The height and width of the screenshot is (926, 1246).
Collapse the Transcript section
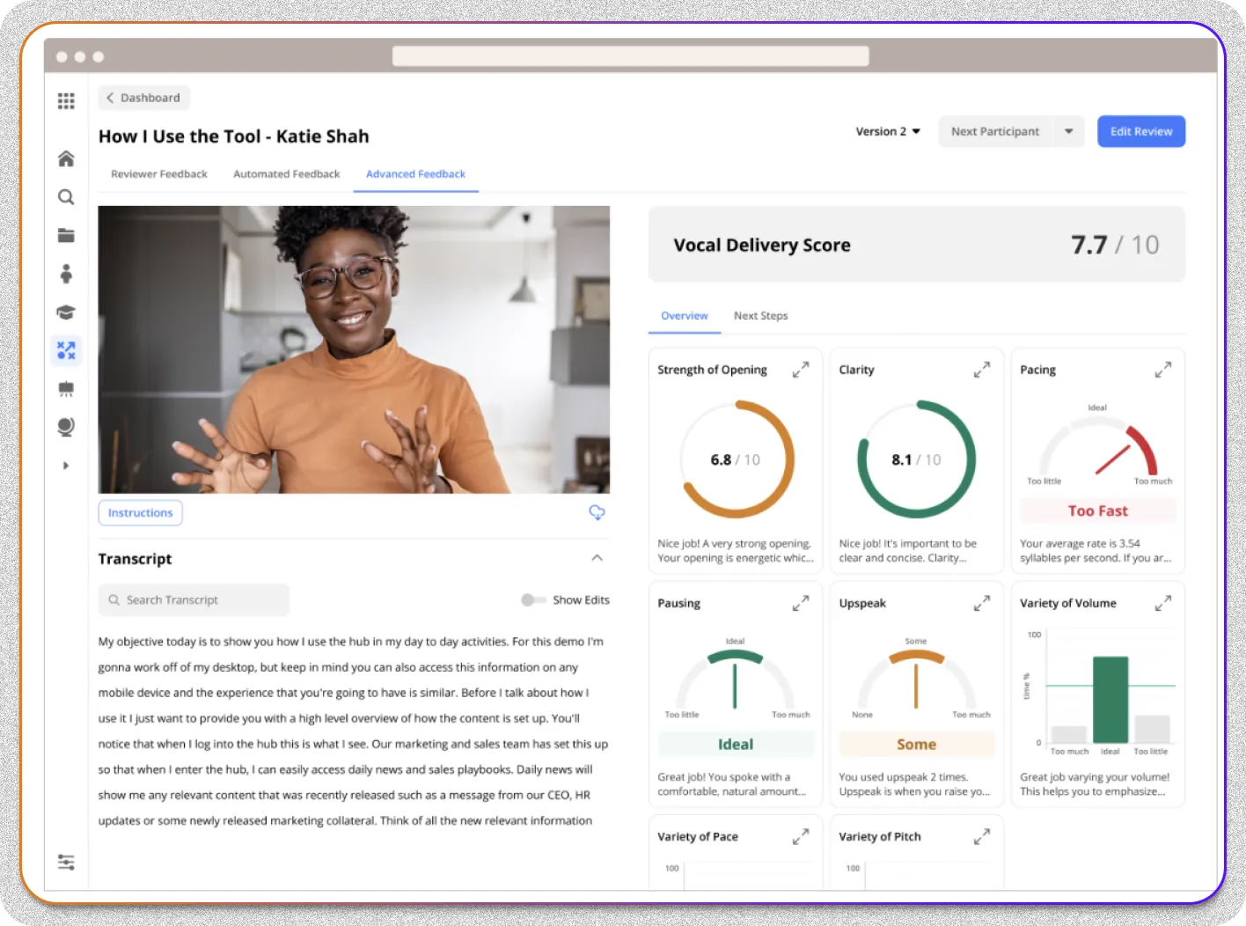click(597, 558)
